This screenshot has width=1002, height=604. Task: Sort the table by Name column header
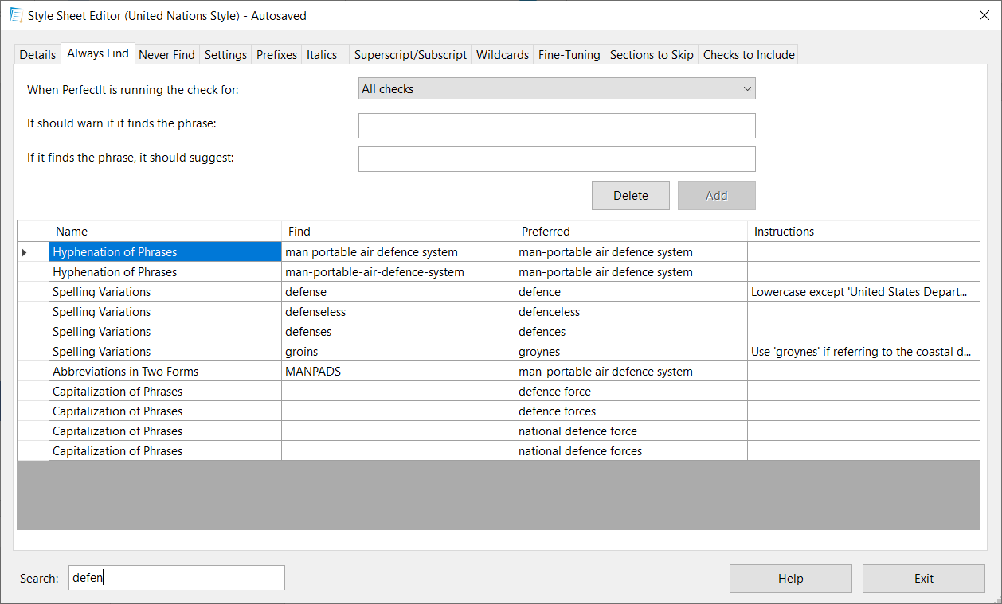point(165,232)
